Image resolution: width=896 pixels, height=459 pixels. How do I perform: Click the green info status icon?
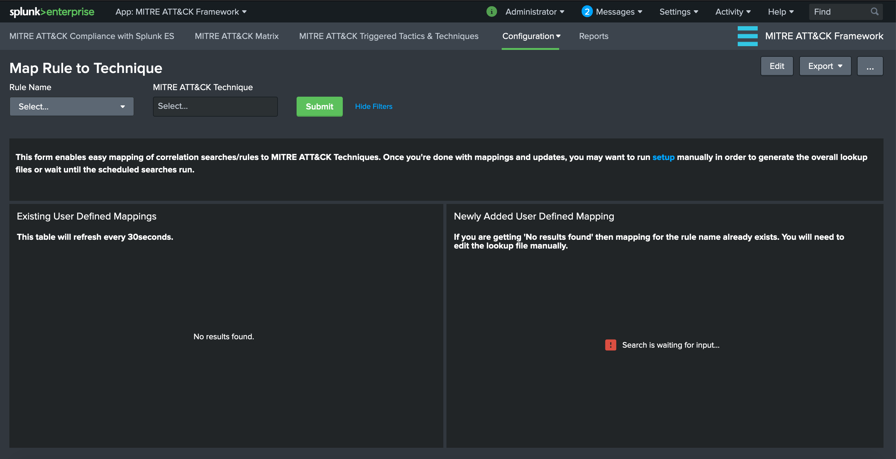coord(491,12)
